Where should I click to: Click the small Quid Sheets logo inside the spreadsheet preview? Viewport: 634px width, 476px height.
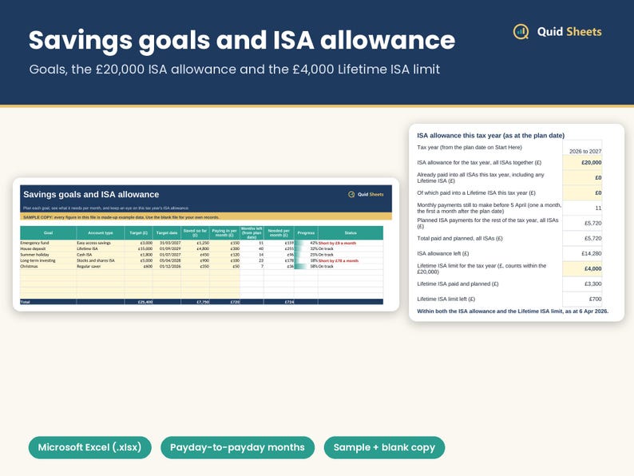click(366, 195)
